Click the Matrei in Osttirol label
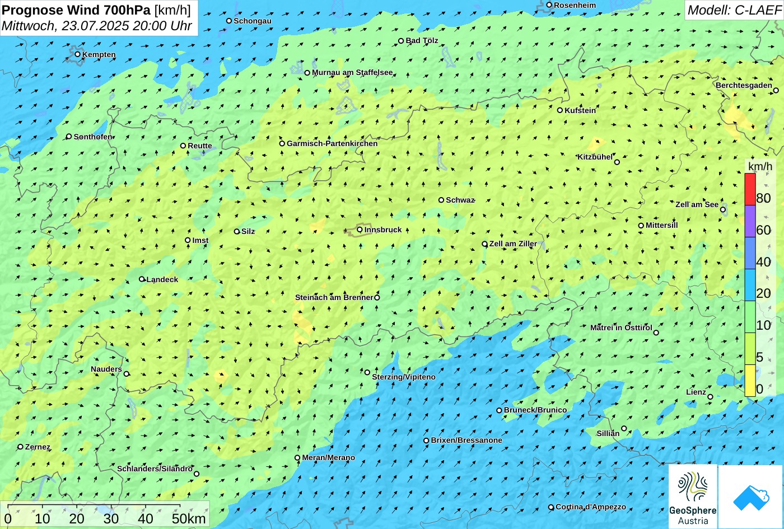This screenshot has width=784, height=529. (x=621, y=328)
